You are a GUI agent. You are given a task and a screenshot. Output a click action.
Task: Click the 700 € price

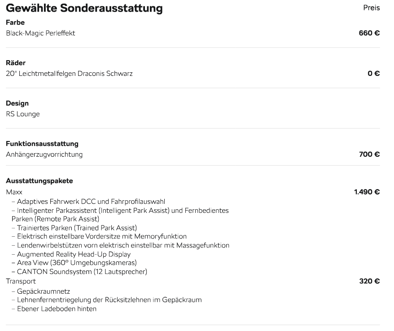(369, 154)
